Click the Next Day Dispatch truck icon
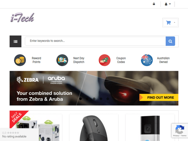The image size is (188, 141). click(x=62, y=60)
